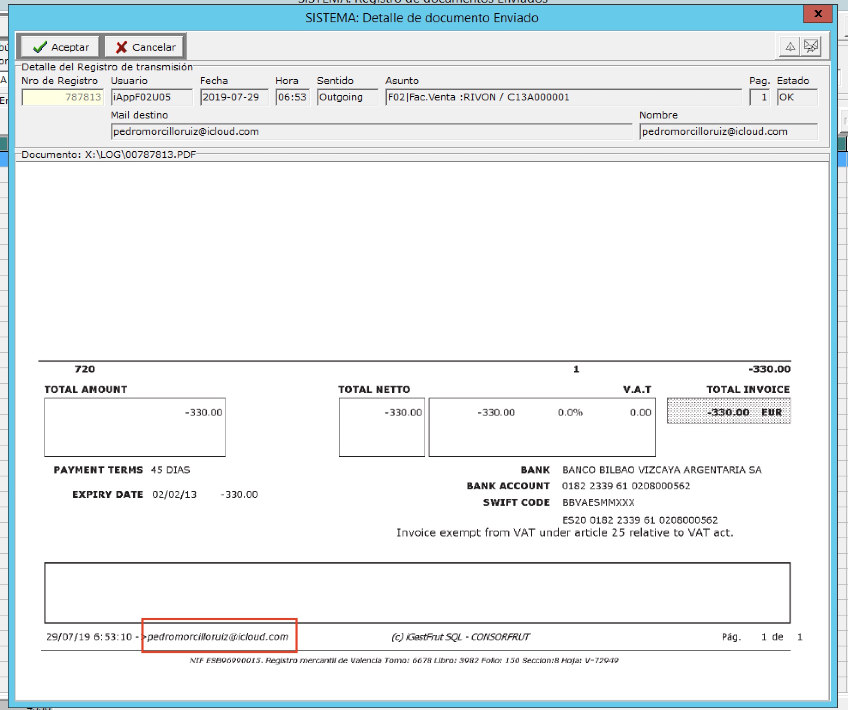
Task: Click the Hora field 06:53
Action: [292, 97]
